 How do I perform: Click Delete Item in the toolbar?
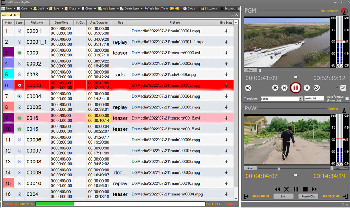click(x=129, y=8)
